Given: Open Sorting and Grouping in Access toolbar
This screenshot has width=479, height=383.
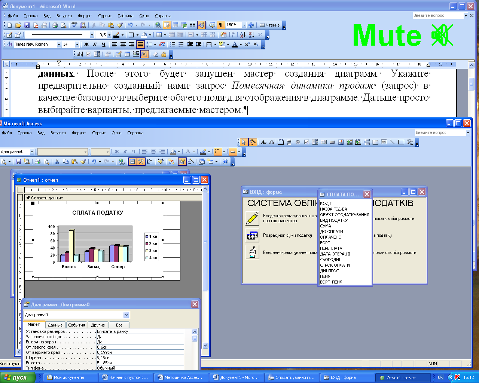Looking at the screenshot, I should point(150,162).
